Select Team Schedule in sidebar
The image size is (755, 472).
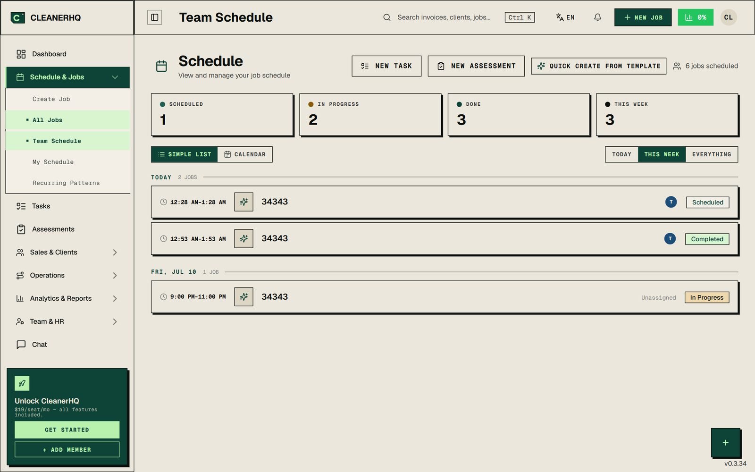click(68, 141)
